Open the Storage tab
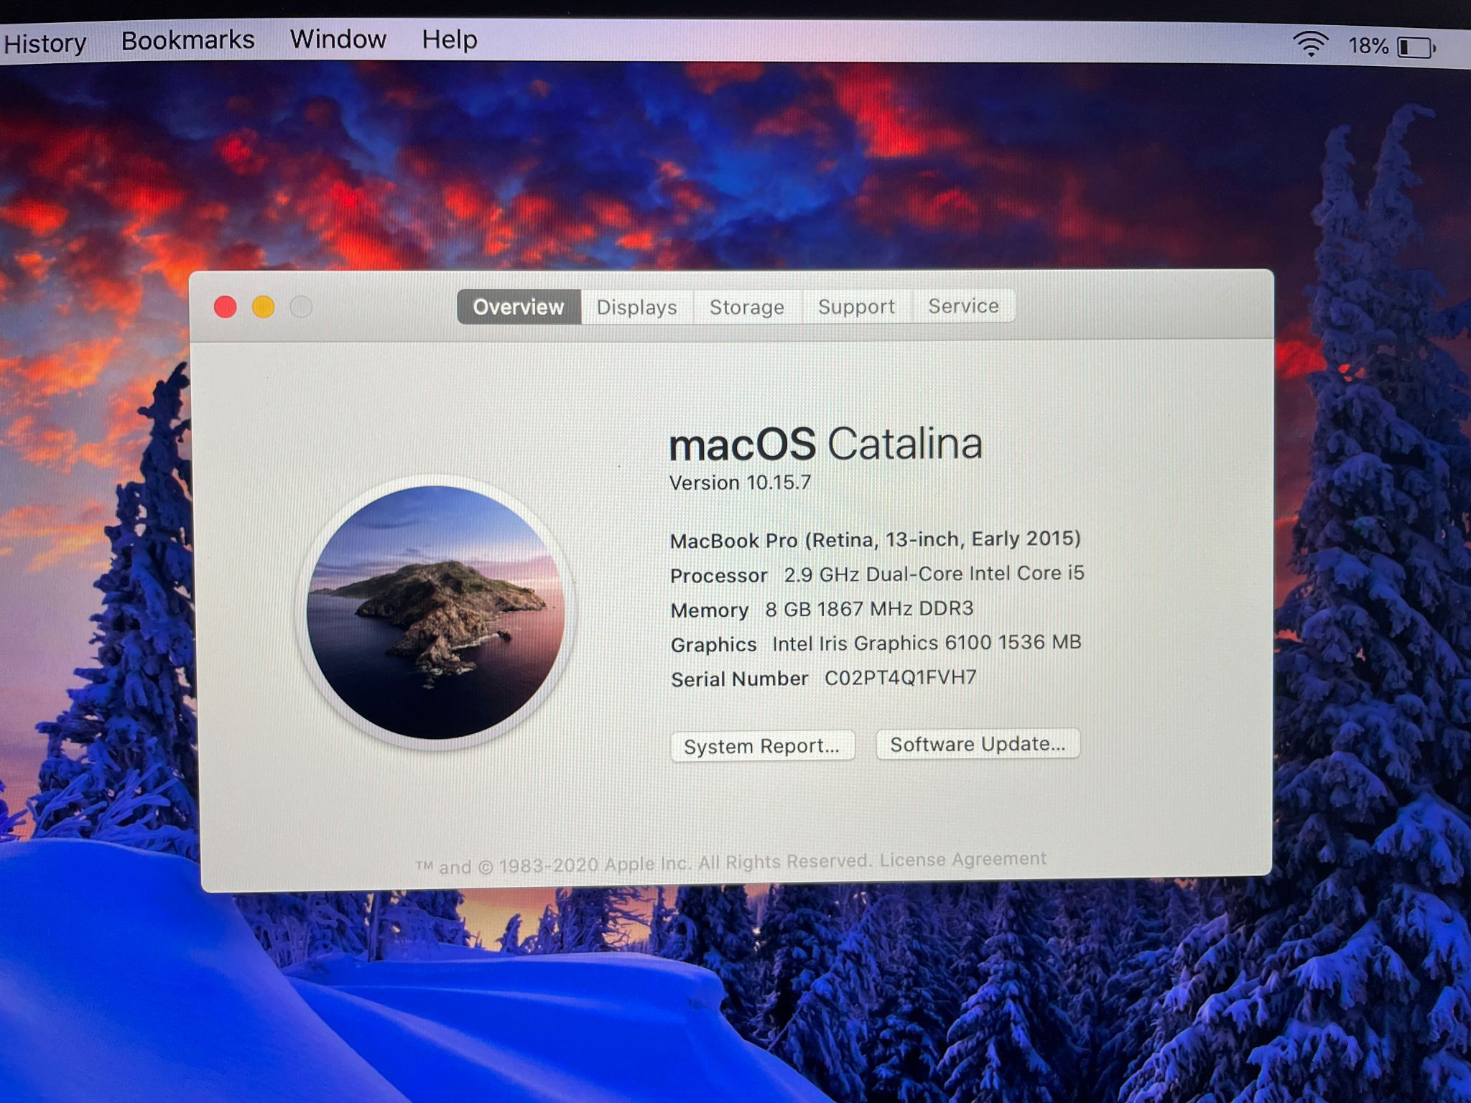 tap(747, 307)
